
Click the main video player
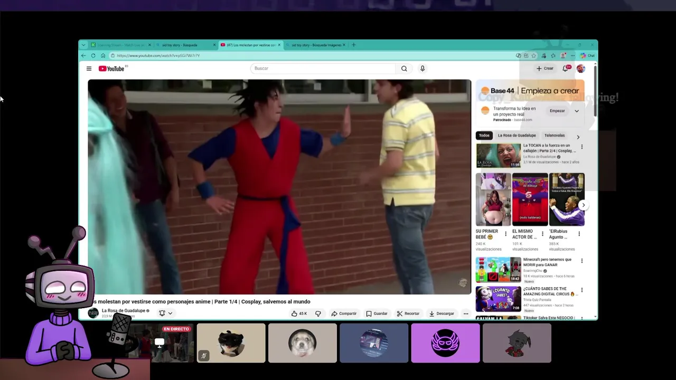(x=279, y=187)
